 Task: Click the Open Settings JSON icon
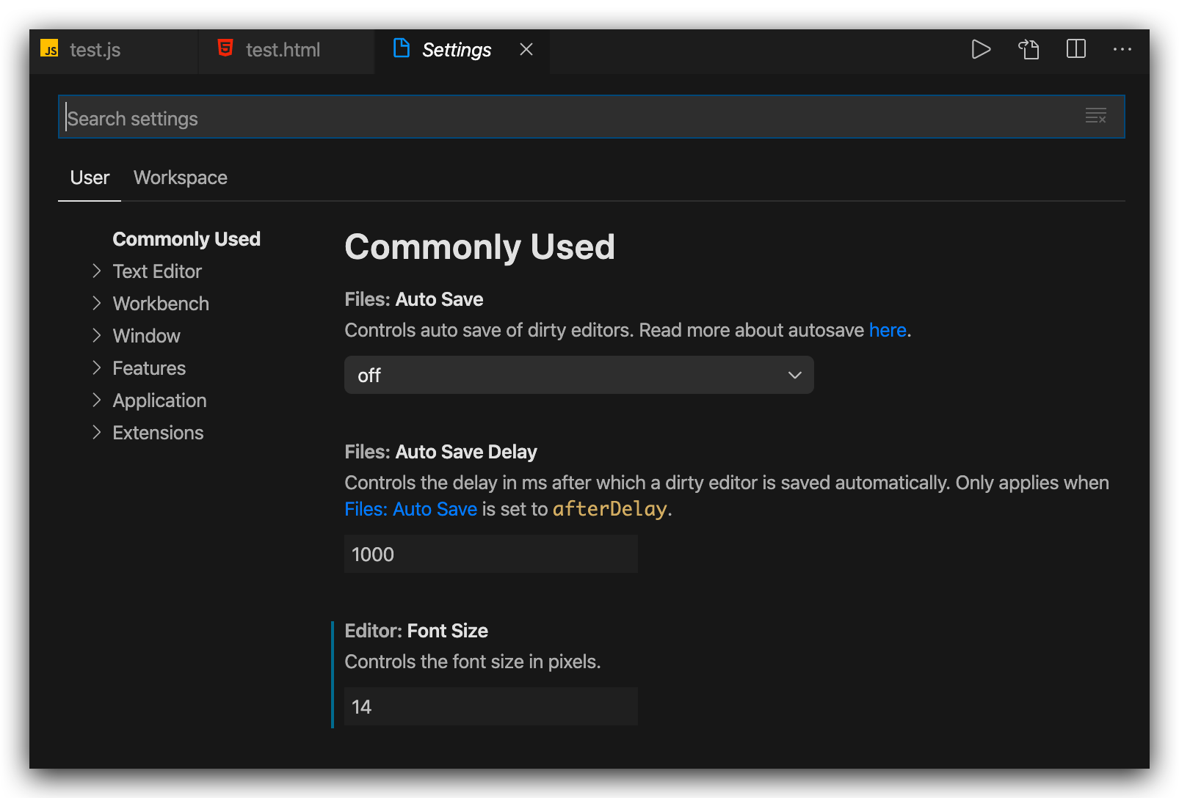tap(1029, 49)
